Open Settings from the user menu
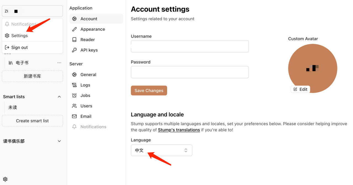Screen dimensions: 353x185 (32, 36)
